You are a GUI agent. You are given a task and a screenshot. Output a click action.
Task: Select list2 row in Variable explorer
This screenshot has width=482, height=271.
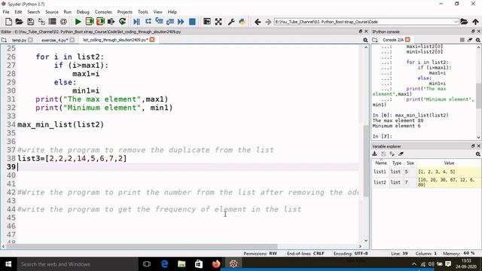click(x=426, y=182)
